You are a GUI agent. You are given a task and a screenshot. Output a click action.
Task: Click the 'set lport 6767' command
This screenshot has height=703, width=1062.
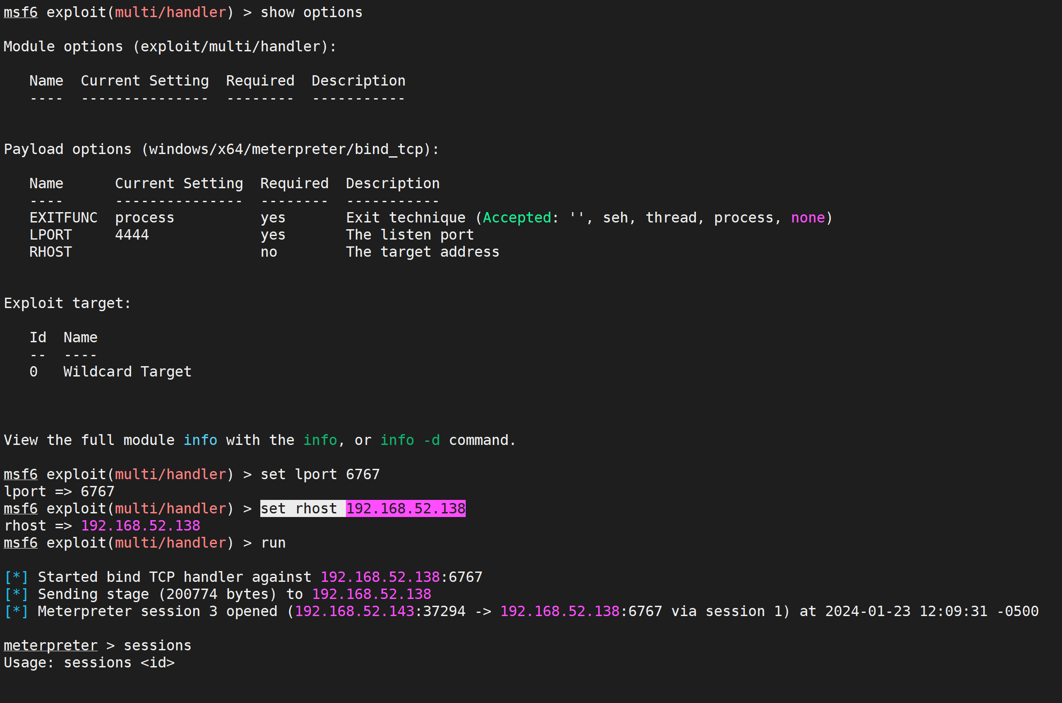(x=320, y=474)
